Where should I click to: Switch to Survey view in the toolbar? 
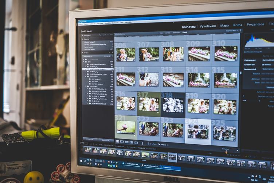tap(131, 142)
